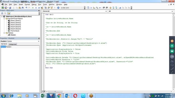175x98 pixels.
Task: Click the code window horizontal scrollbar thumb
Action: point(55,91)
